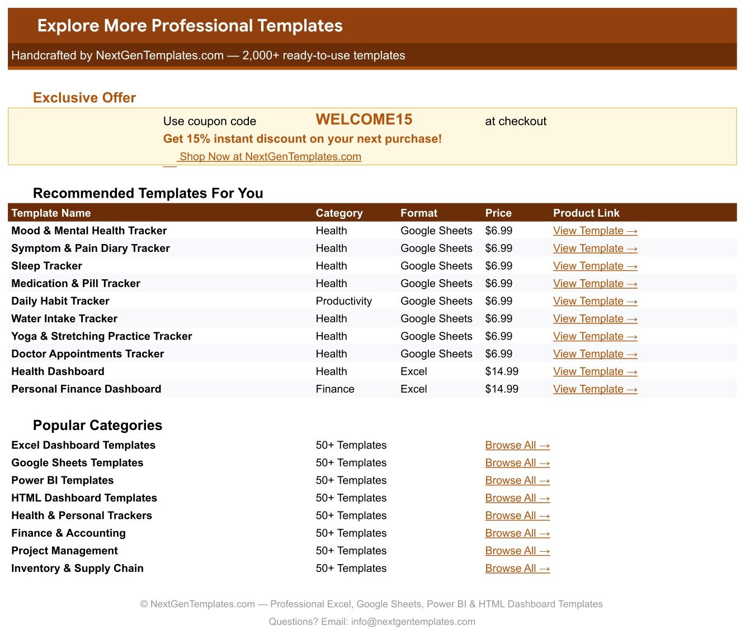This screenshot has width=745, height=635.
Task: Click the Recommended Templates For You heading
Action: [148, 193]
